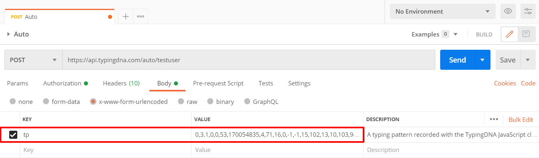
Task: Open the Pre-request Script tab
Action: click(x=218, y=83)
